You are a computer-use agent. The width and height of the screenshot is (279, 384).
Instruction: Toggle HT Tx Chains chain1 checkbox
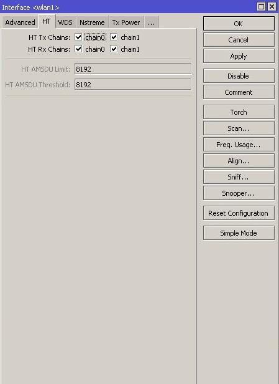click(x=114, y=37)
